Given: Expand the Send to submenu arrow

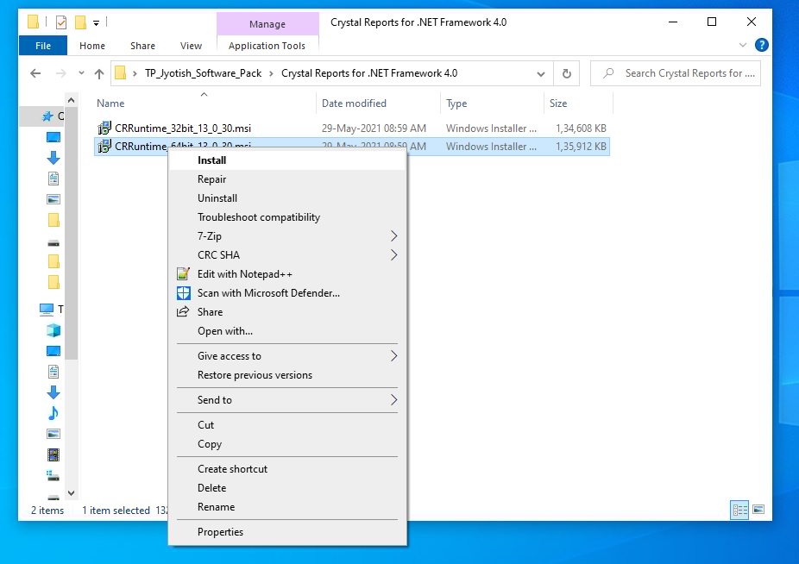Looking at the screenshot, I should tap(393, 400).
